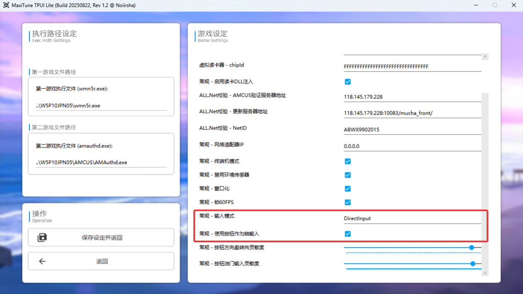Uncheck the windowed mode checkbox

(x=348, y=188)
